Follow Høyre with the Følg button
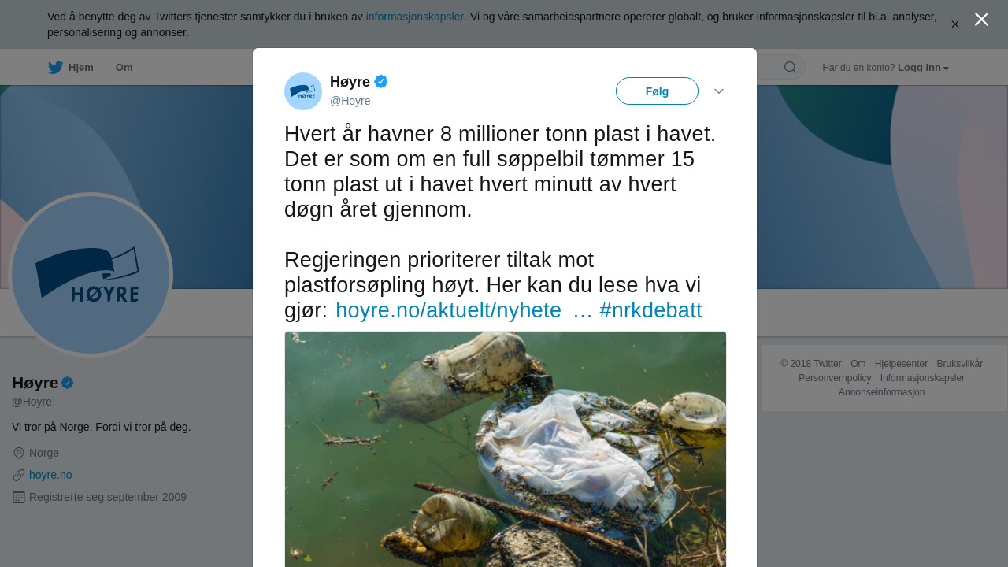This screenshot has width=1008, height=567. click(657, 91)
